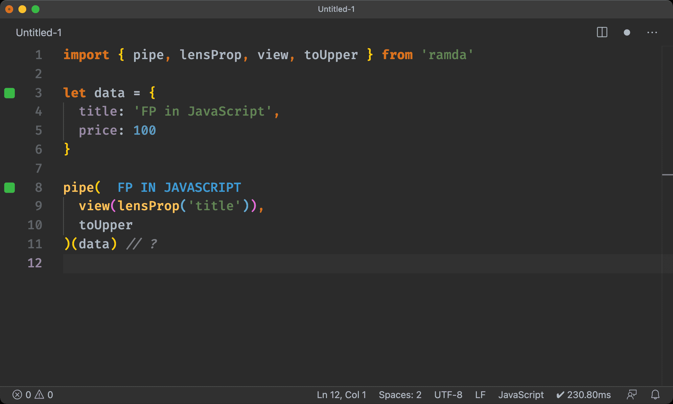Click the 'ramda' string on line 1

pyautogui.click(x=447, y=55)
